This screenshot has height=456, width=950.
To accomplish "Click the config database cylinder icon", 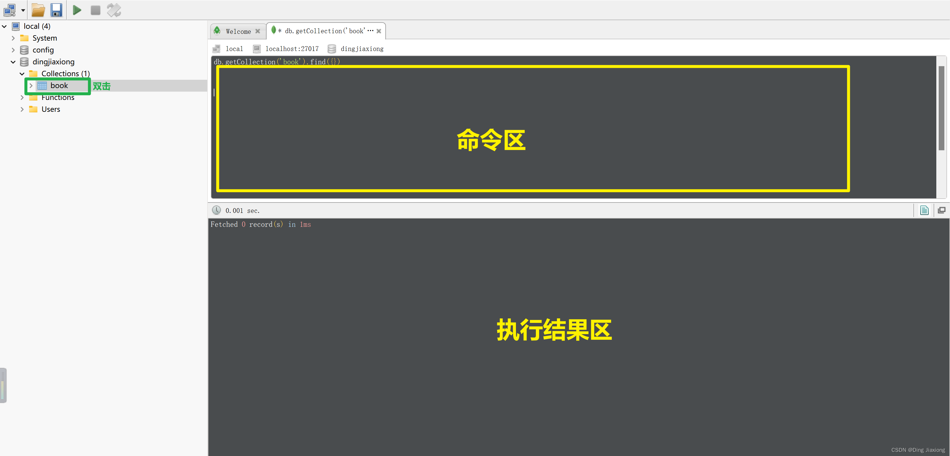I will (24, 50).
